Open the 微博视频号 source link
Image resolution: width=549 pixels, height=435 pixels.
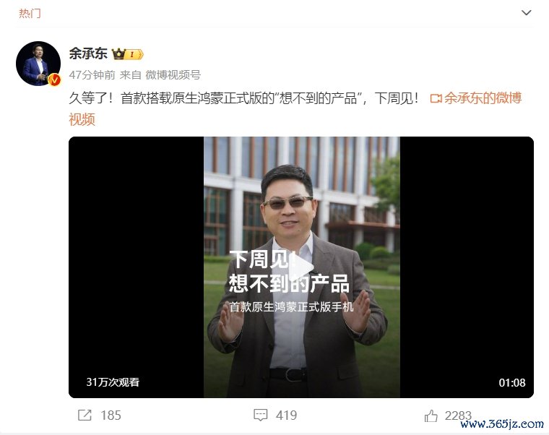point(173,74)
